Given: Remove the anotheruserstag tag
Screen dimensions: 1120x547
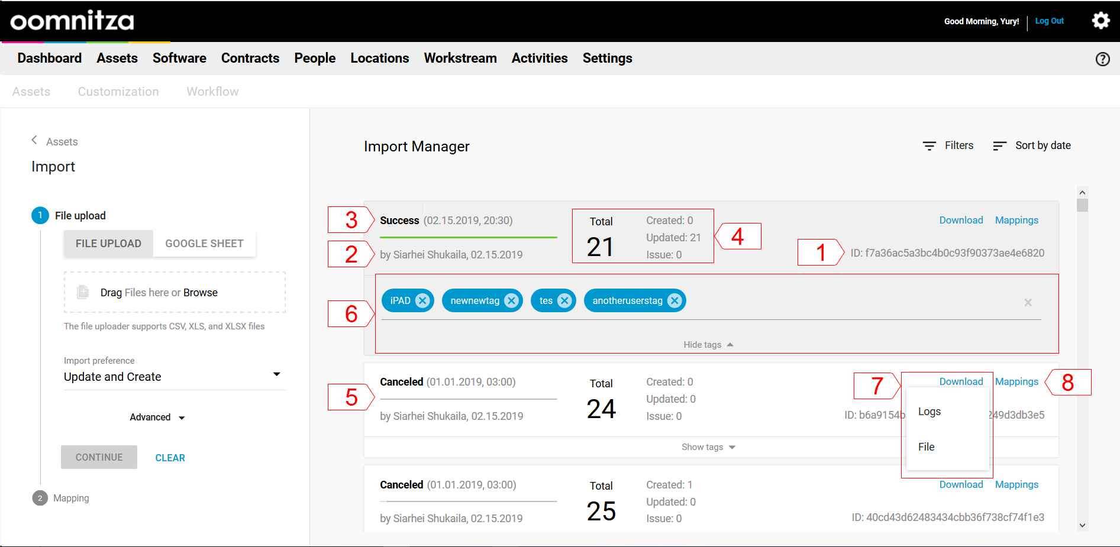Looking at the screenshot, I should point(674,300).
